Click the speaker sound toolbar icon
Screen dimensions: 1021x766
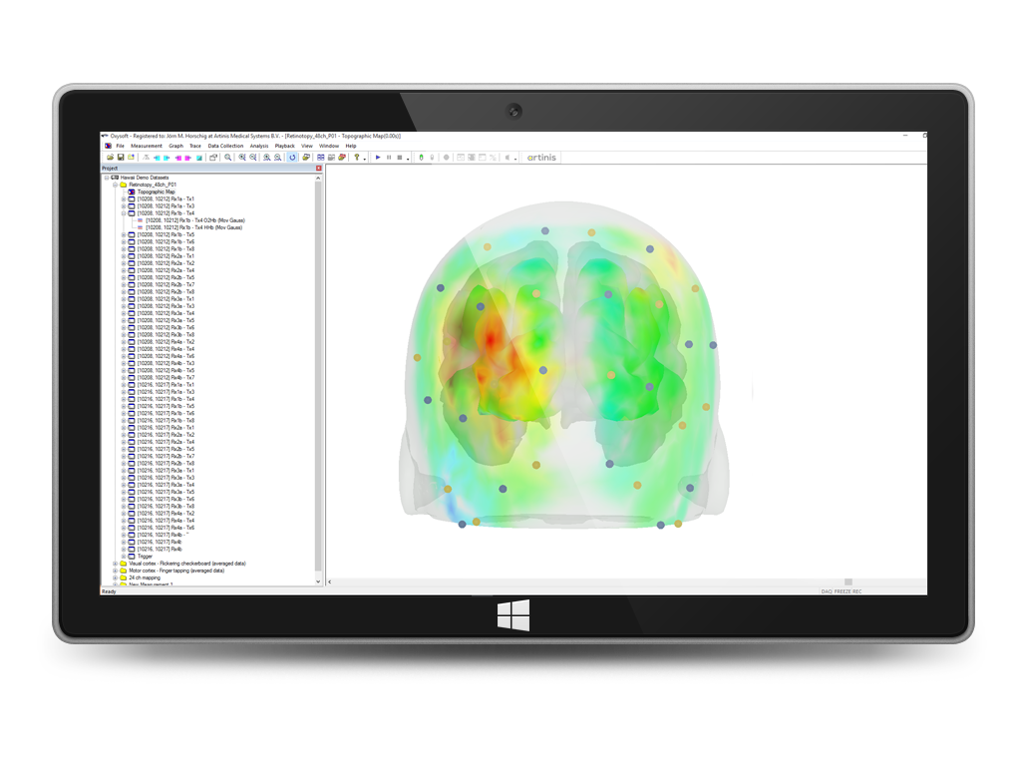point(508,157)
